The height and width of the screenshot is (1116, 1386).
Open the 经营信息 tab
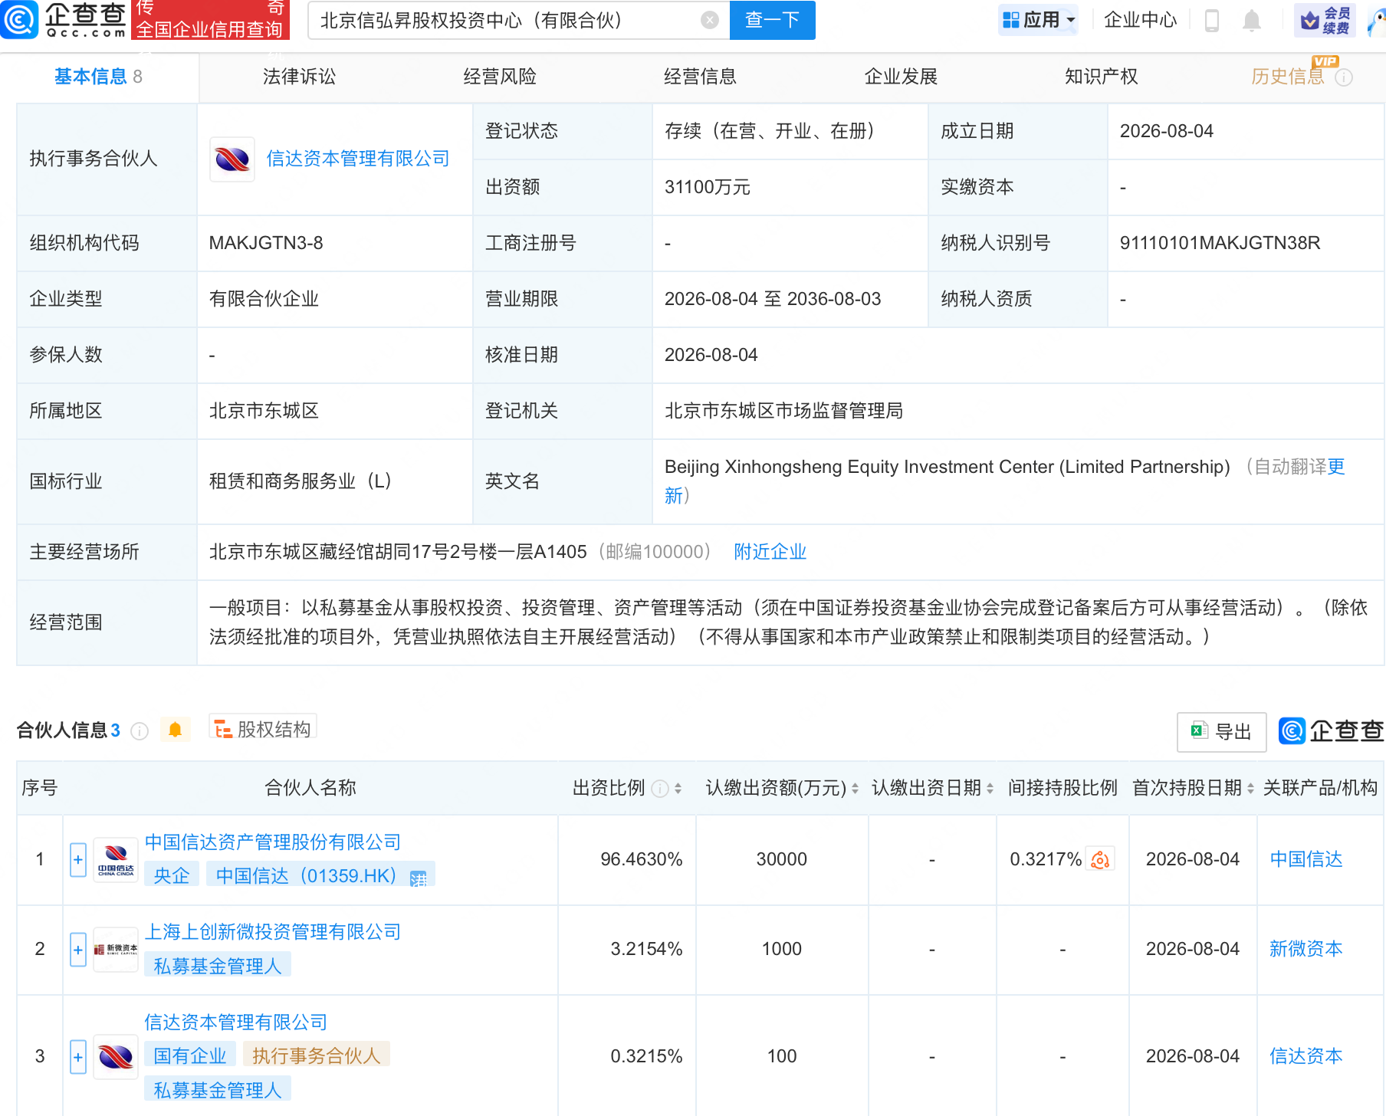(700, 77)
